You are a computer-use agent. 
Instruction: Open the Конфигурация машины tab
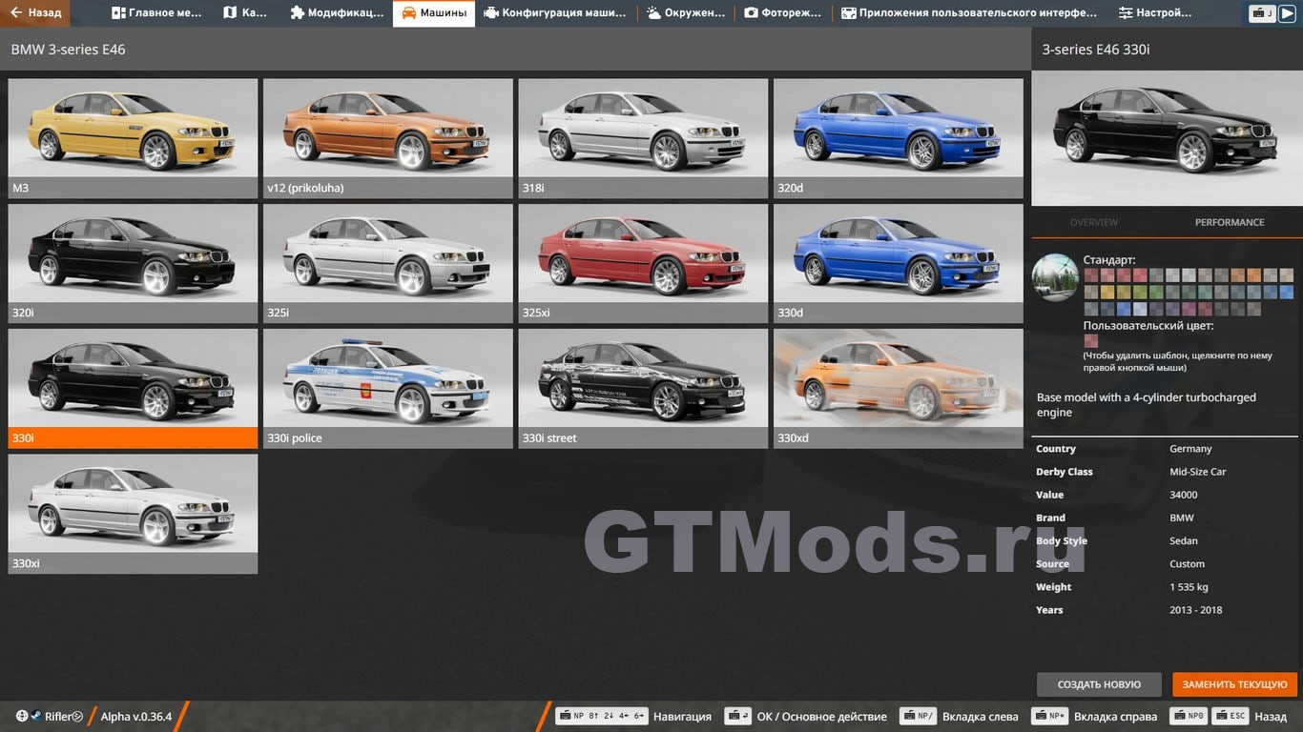(555, 13)
